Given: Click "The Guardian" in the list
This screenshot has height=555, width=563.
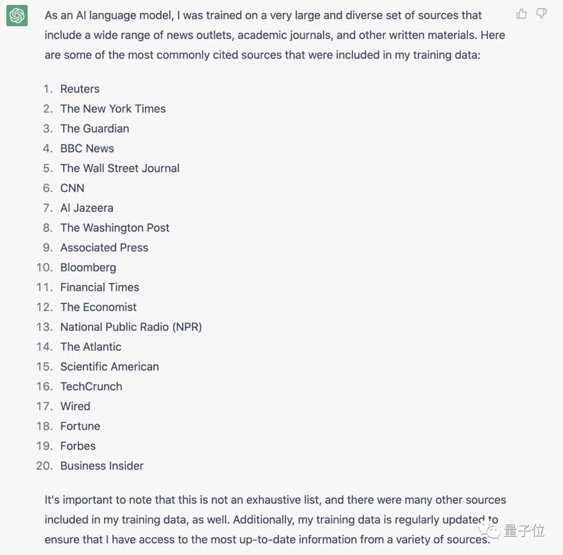Looking at the screenshot, I should click(94, 129).
